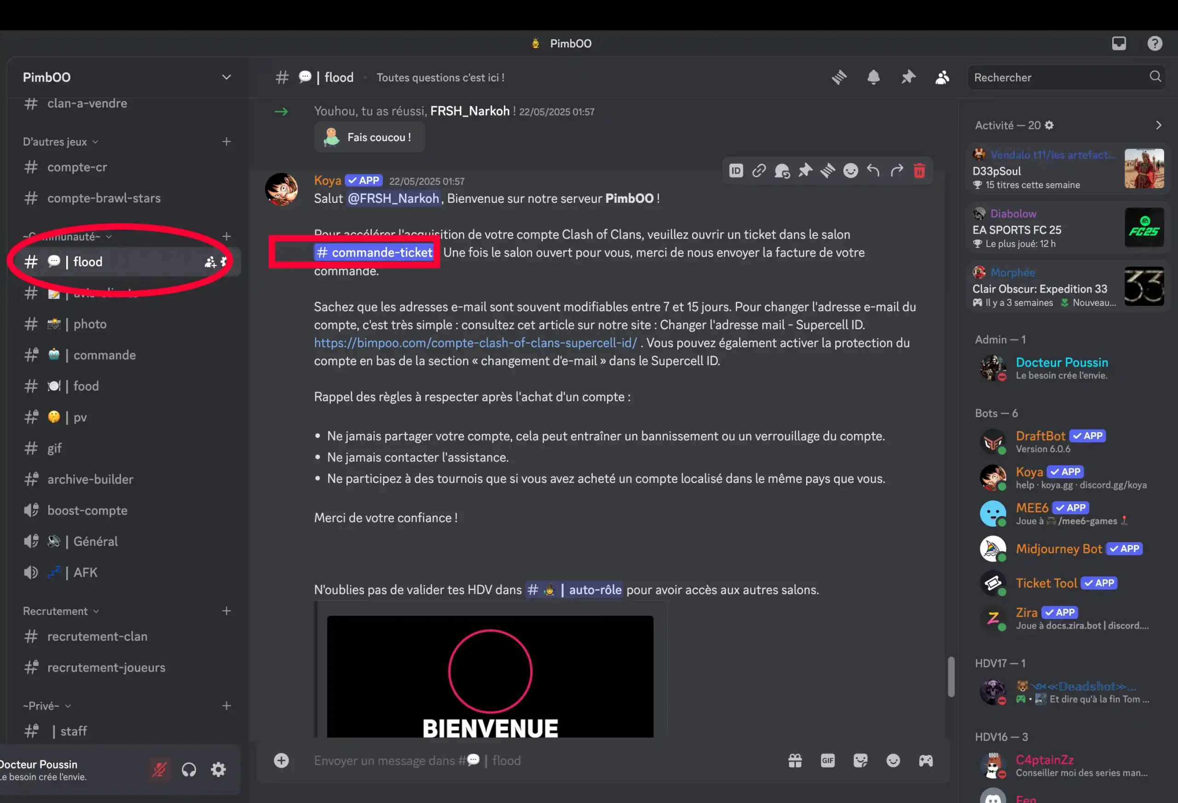
Task: Expand Activité panel chevron
Action: click(1158, 125)
